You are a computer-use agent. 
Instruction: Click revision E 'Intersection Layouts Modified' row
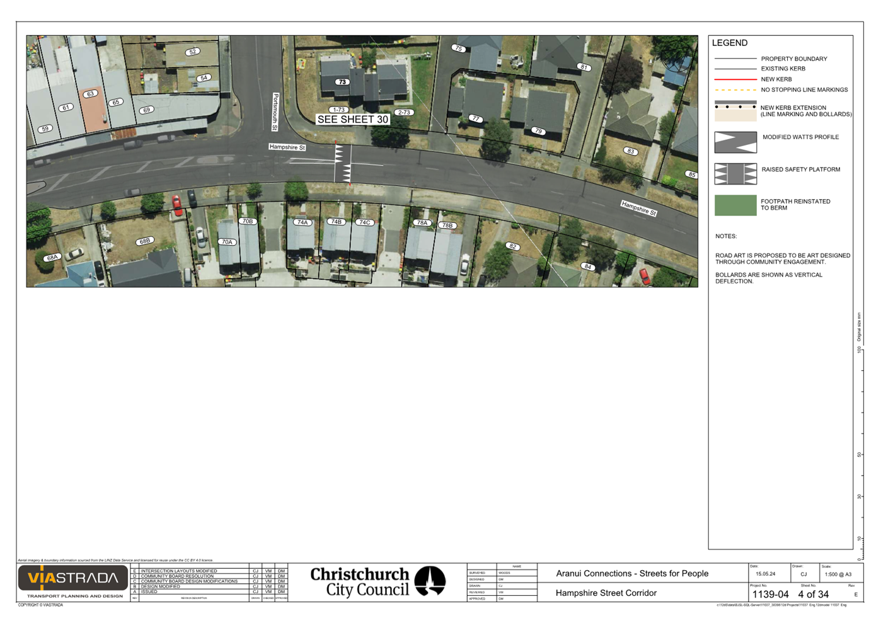point(209,571)
